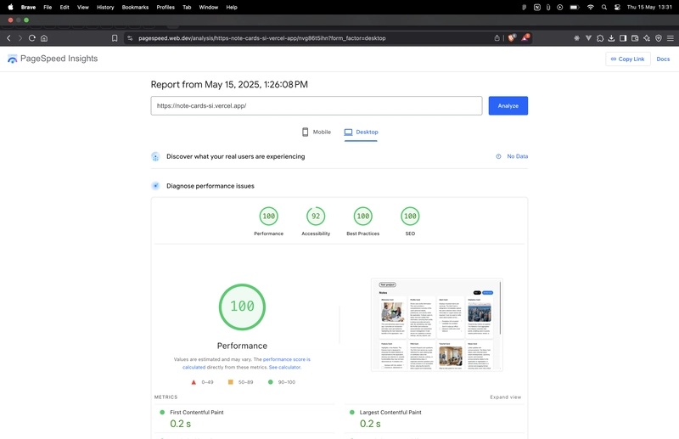This screenshot has width=679, height=439.
Task: Click the Vue V-shaped extension icon
Action: coord(588,38)
